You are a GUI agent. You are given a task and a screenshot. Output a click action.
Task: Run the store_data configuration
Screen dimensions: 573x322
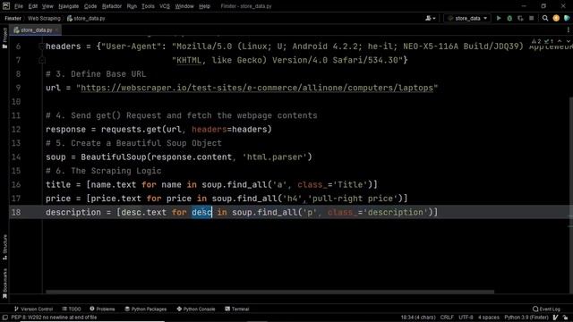point(499,18)
